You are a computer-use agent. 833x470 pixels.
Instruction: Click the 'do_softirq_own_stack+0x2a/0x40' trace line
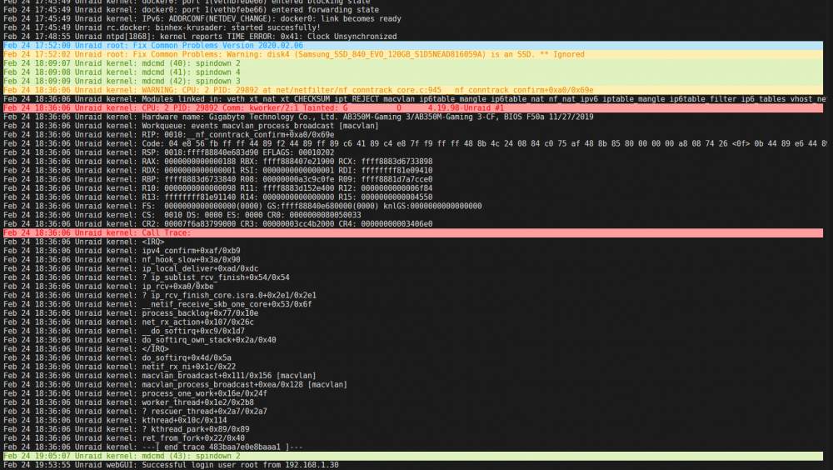tap(140, 340)
